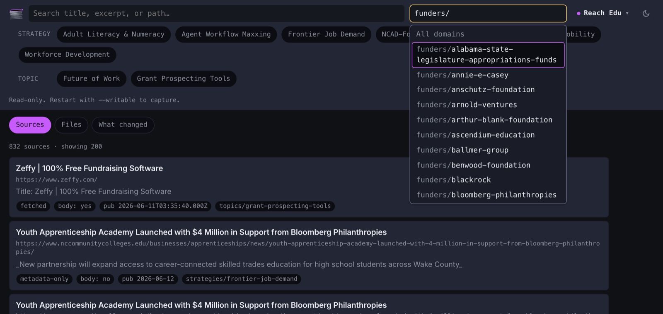
Task: Click the 'pub 2026-06-12' badge
Action: pos(148,279)
